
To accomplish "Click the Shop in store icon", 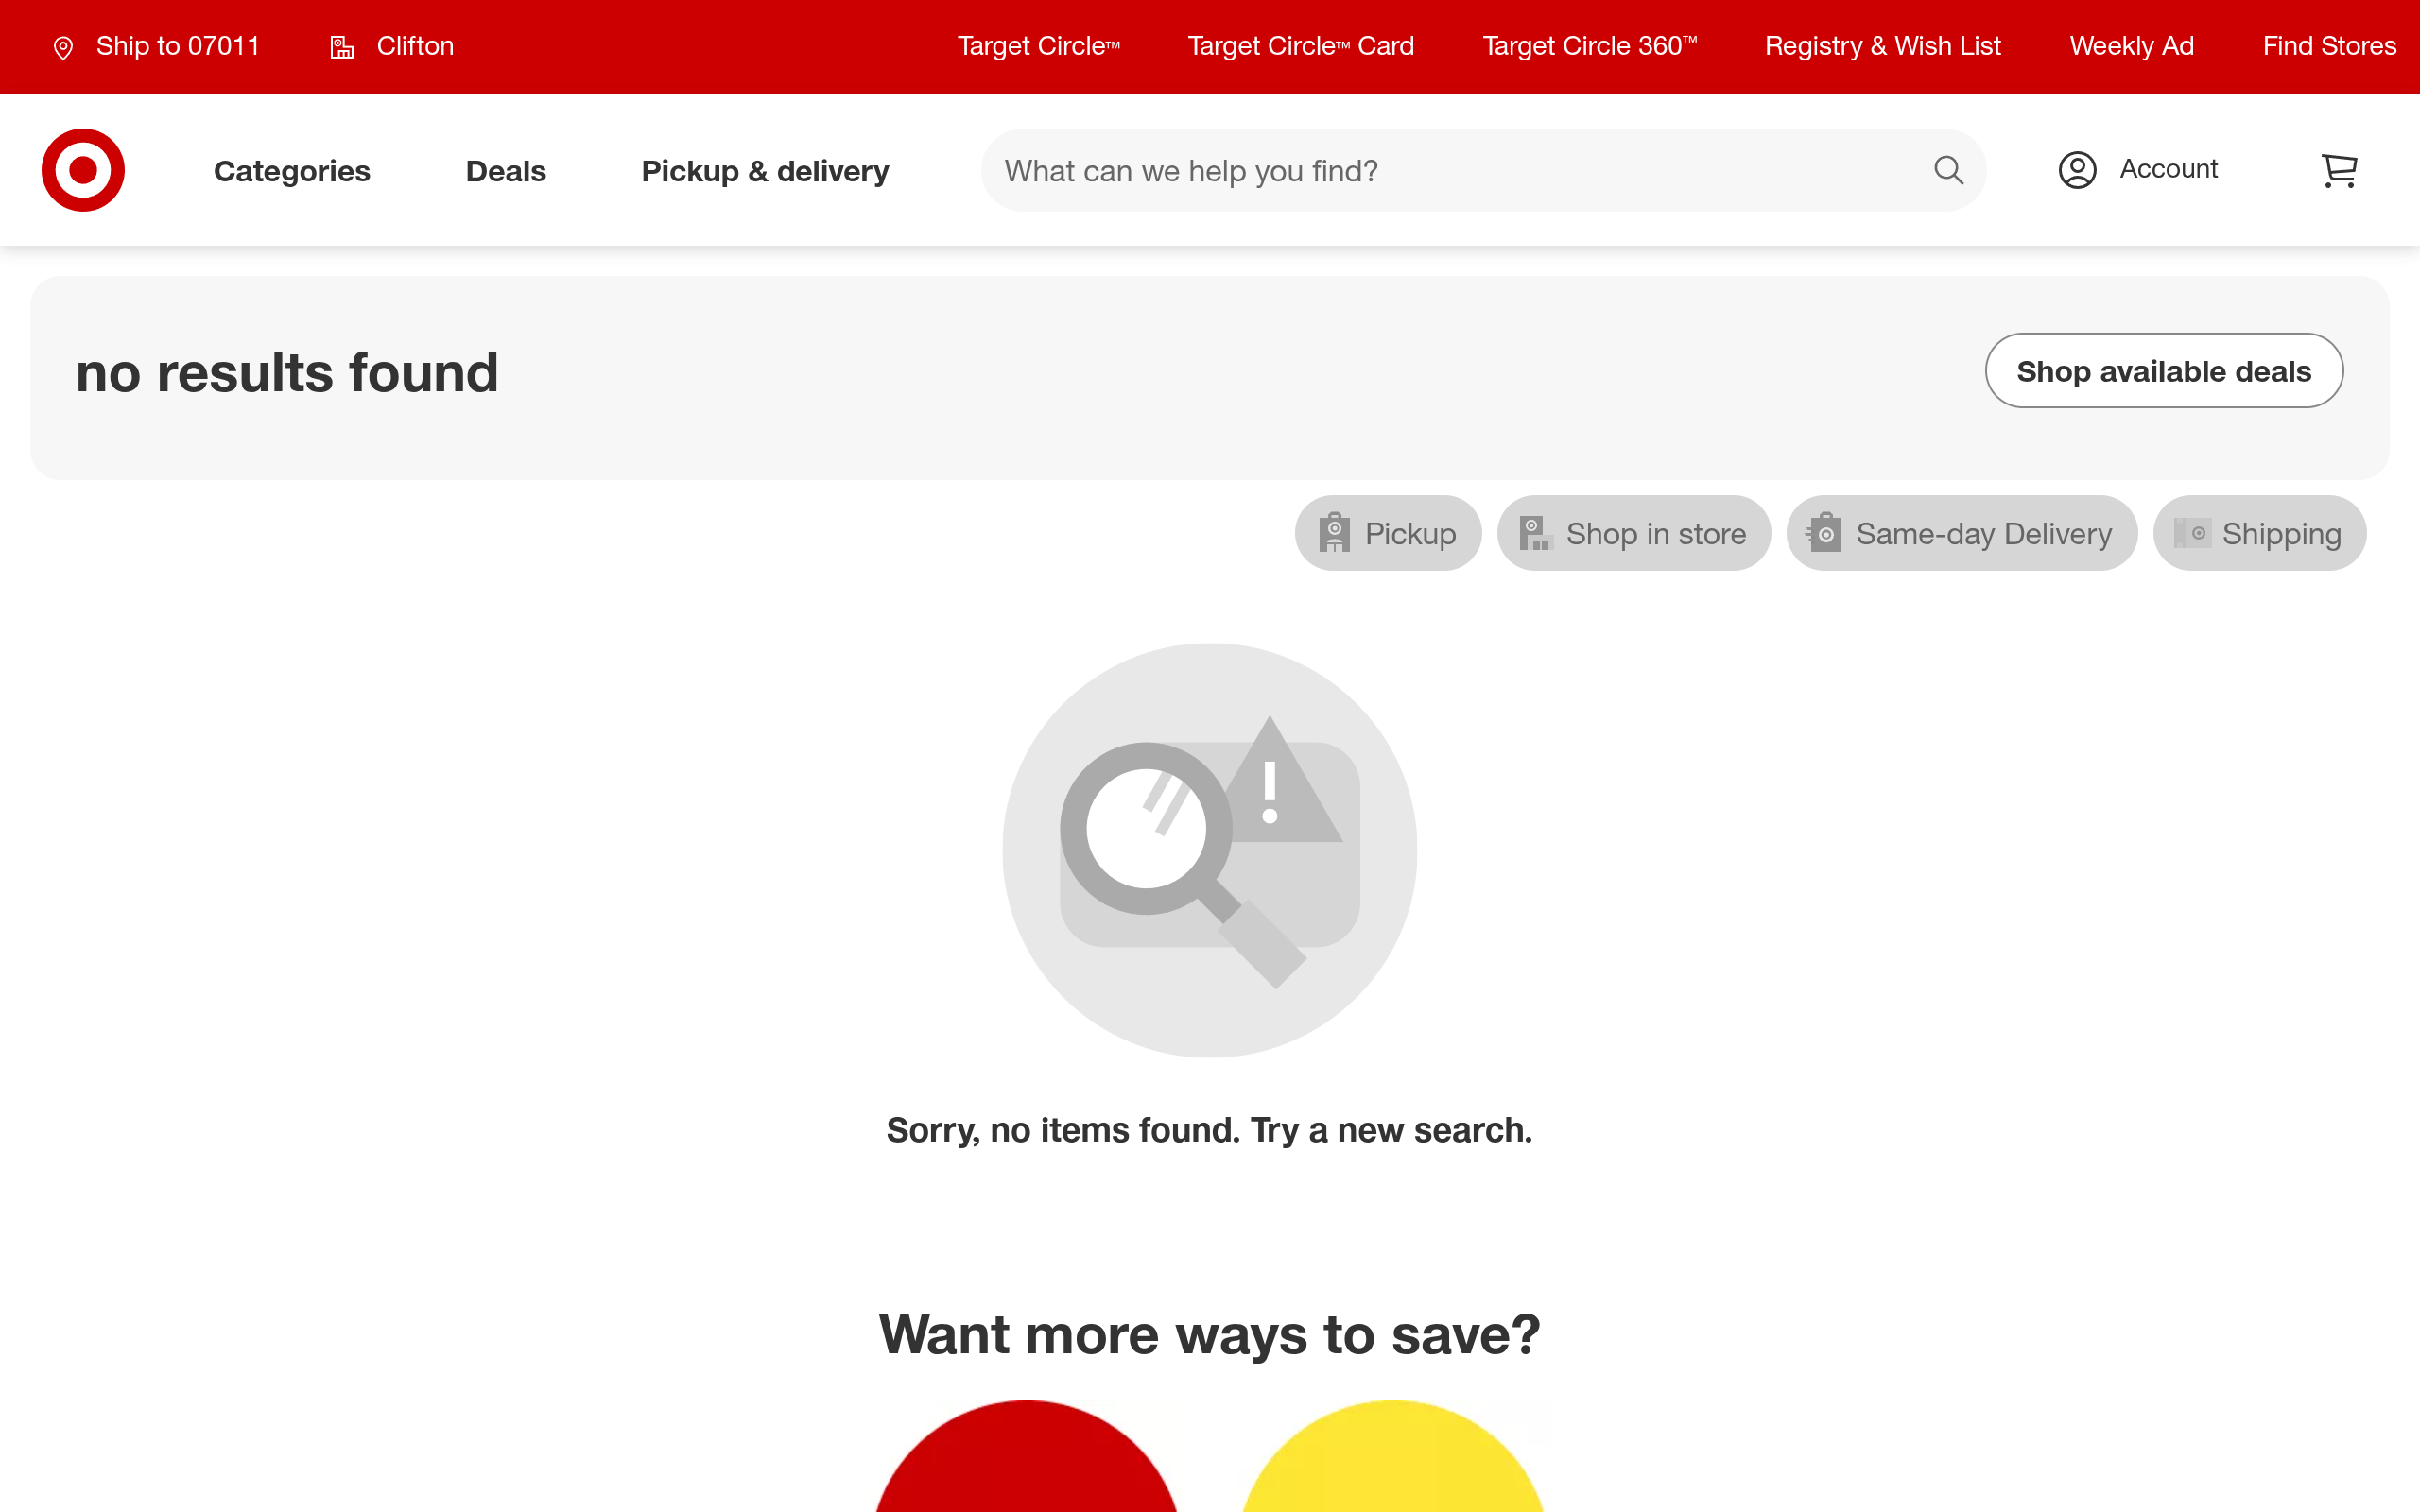I will (x=1535, y=533).
